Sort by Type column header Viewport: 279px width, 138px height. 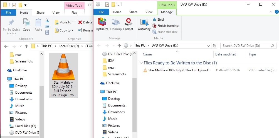(x=252, y=54)
